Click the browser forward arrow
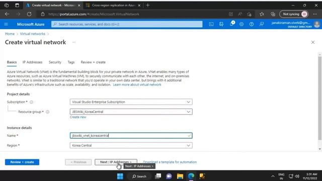This screenshot has height=181, width=322. tap(18, 14)
